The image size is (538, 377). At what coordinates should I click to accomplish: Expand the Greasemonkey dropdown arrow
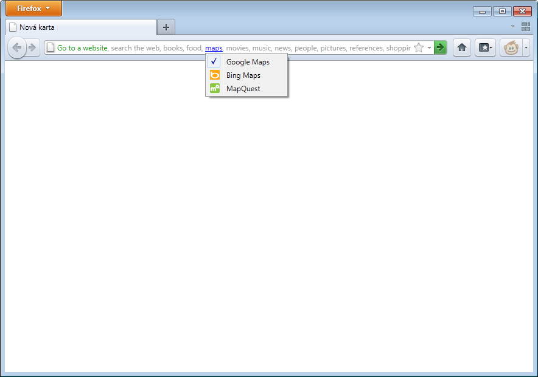point(526,47)
